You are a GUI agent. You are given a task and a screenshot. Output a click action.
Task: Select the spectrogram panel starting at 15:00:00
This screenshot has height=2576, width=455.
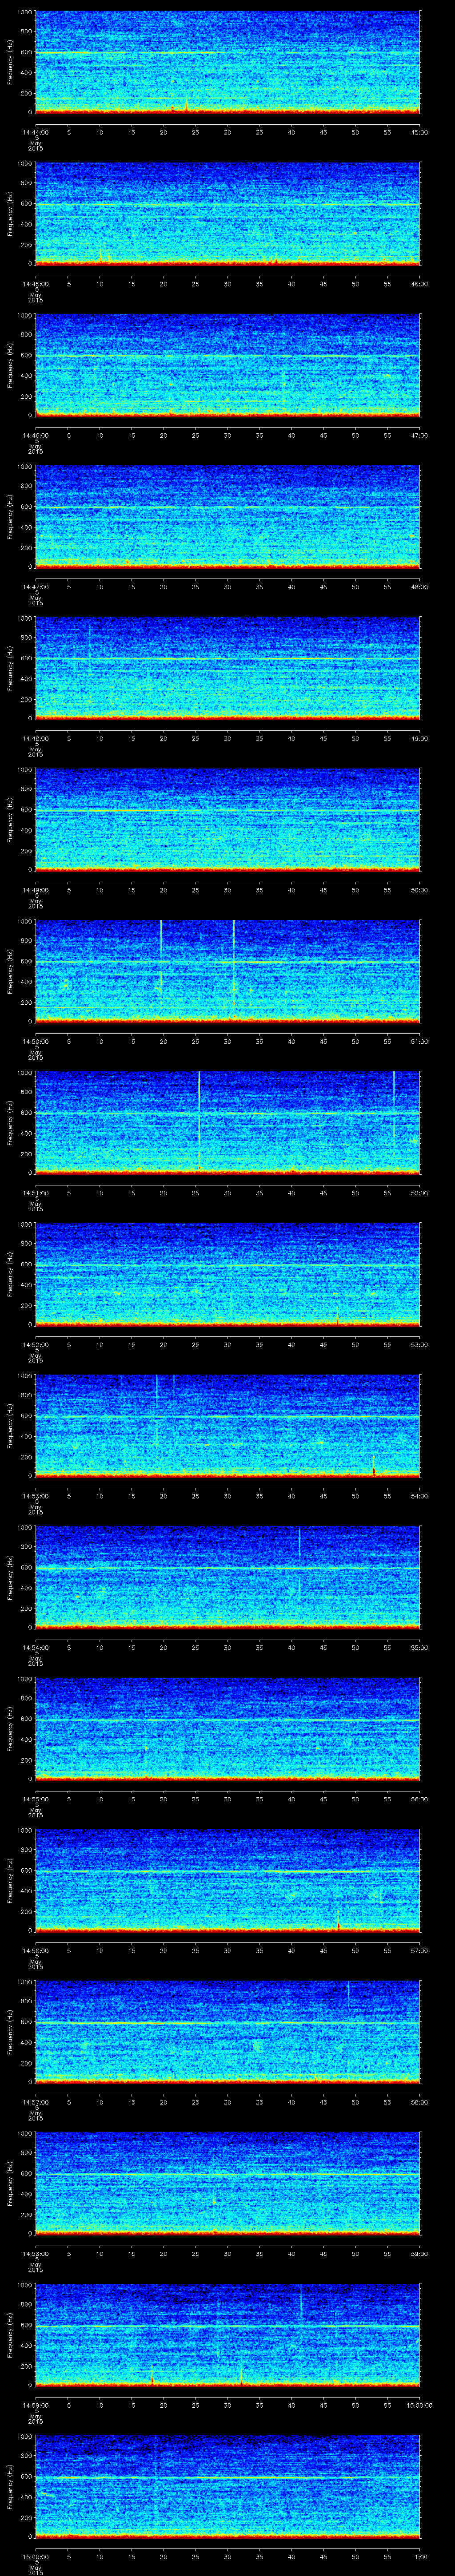coord(227,2487)
